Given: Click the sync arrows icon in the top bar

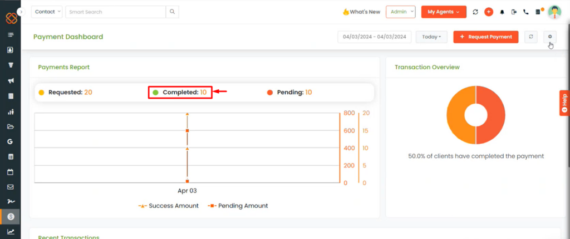Looking at the screenshot, I should click(x=475, y=12).
